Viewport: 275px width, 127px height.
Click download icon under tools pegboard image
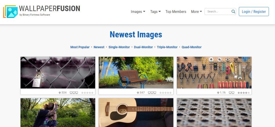click(218, 93)
